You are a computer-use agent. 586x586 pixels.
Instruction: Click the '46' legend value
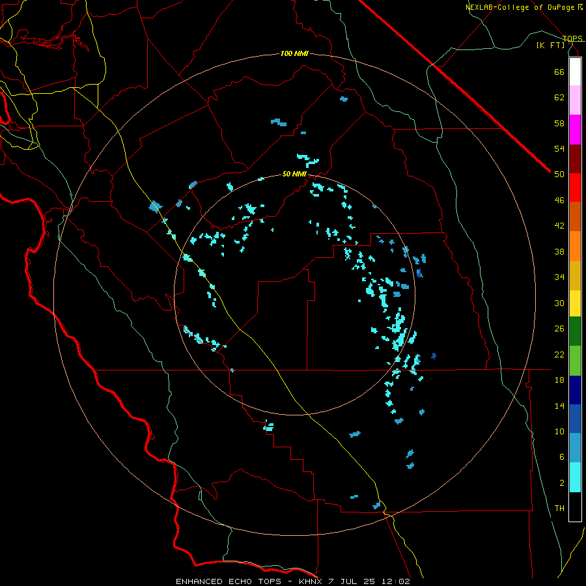[x=559, y=201]
